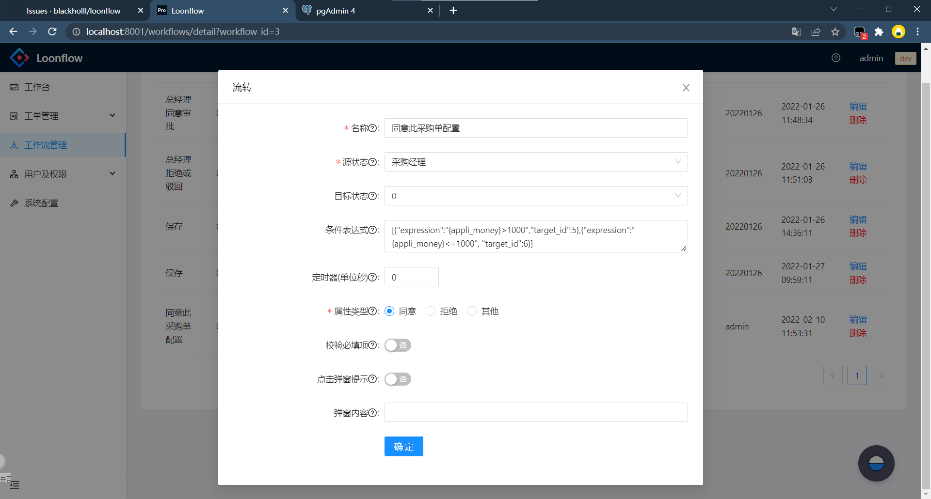931x499 pixels.
Task: Toggle the 校验必填项 switch
Action: tap(398, 345)
